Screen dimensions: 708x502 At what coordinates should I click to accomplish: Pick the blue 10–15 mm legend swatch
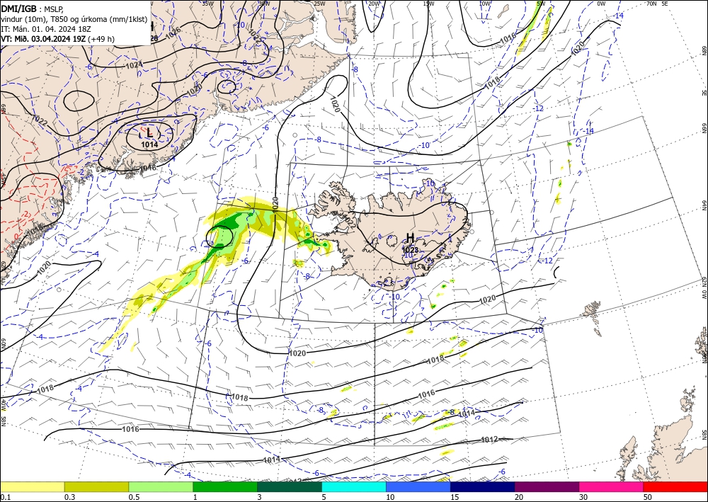point(418,486)
